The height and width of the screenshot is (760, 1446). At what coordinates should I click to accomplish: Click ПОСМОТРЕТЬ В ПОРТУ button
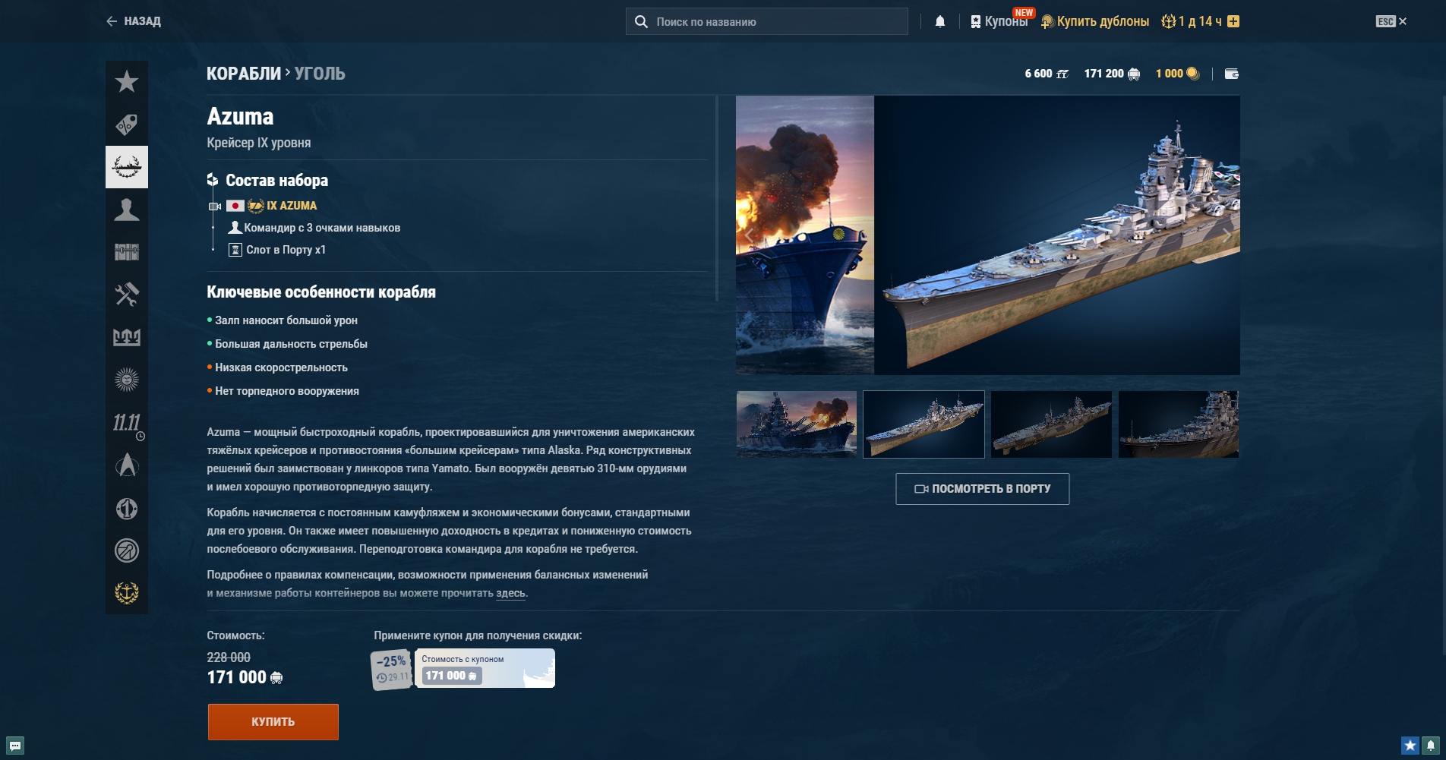coord(983,489)
